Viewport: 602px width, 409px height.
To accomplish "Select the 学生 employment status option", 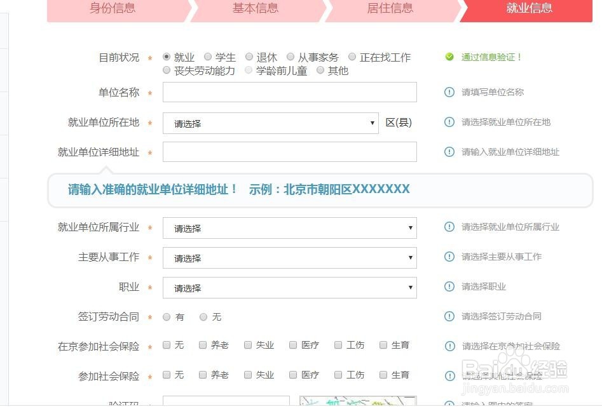I will coord(208,57).
